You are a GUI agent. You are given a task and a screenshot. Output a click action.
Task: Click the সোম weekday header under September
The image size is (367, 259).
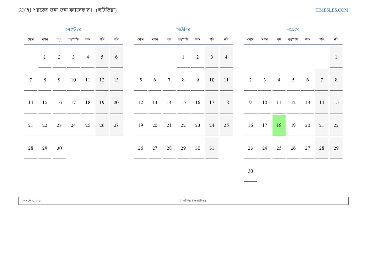[x=30, y=39]
